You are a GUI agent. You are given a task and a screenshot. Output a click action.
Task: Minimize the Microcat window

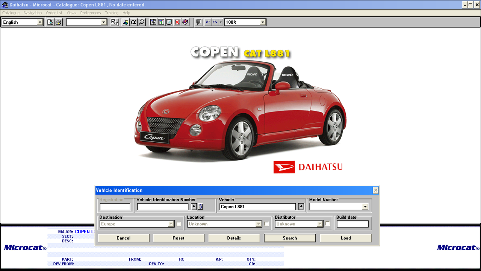click(x=464, y=5)
